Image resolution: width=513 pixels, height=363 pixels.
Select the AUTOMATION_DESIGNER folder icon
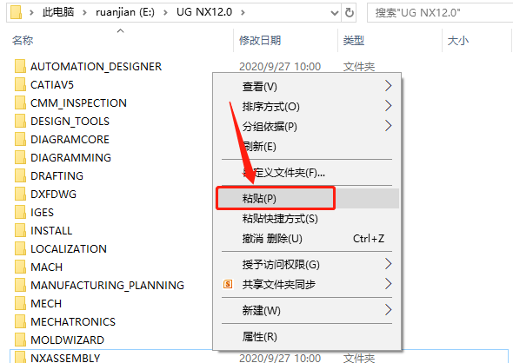20,66
